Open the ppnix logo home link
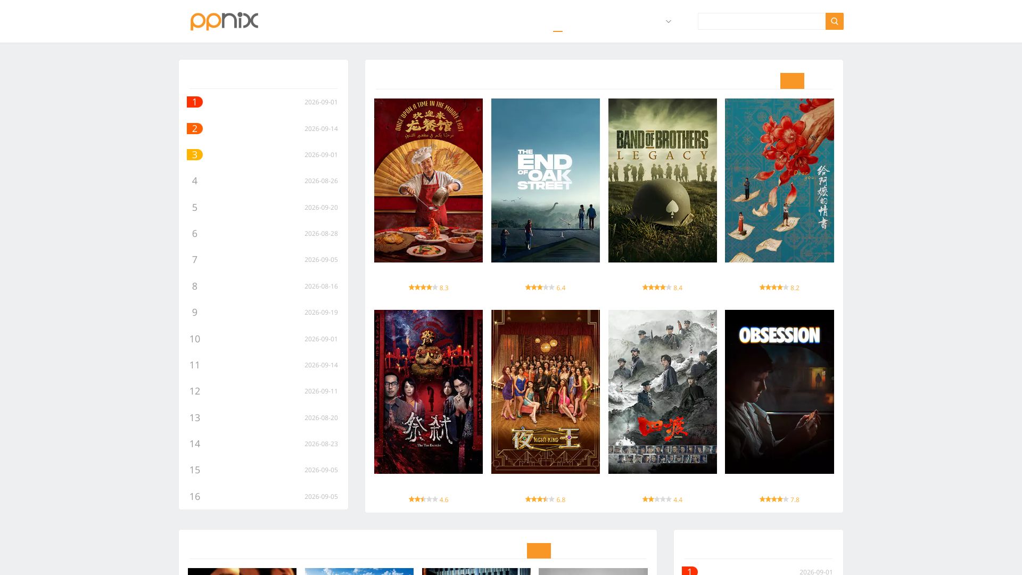This screenshot has width=1022, height=575. [x=224, y=21]
